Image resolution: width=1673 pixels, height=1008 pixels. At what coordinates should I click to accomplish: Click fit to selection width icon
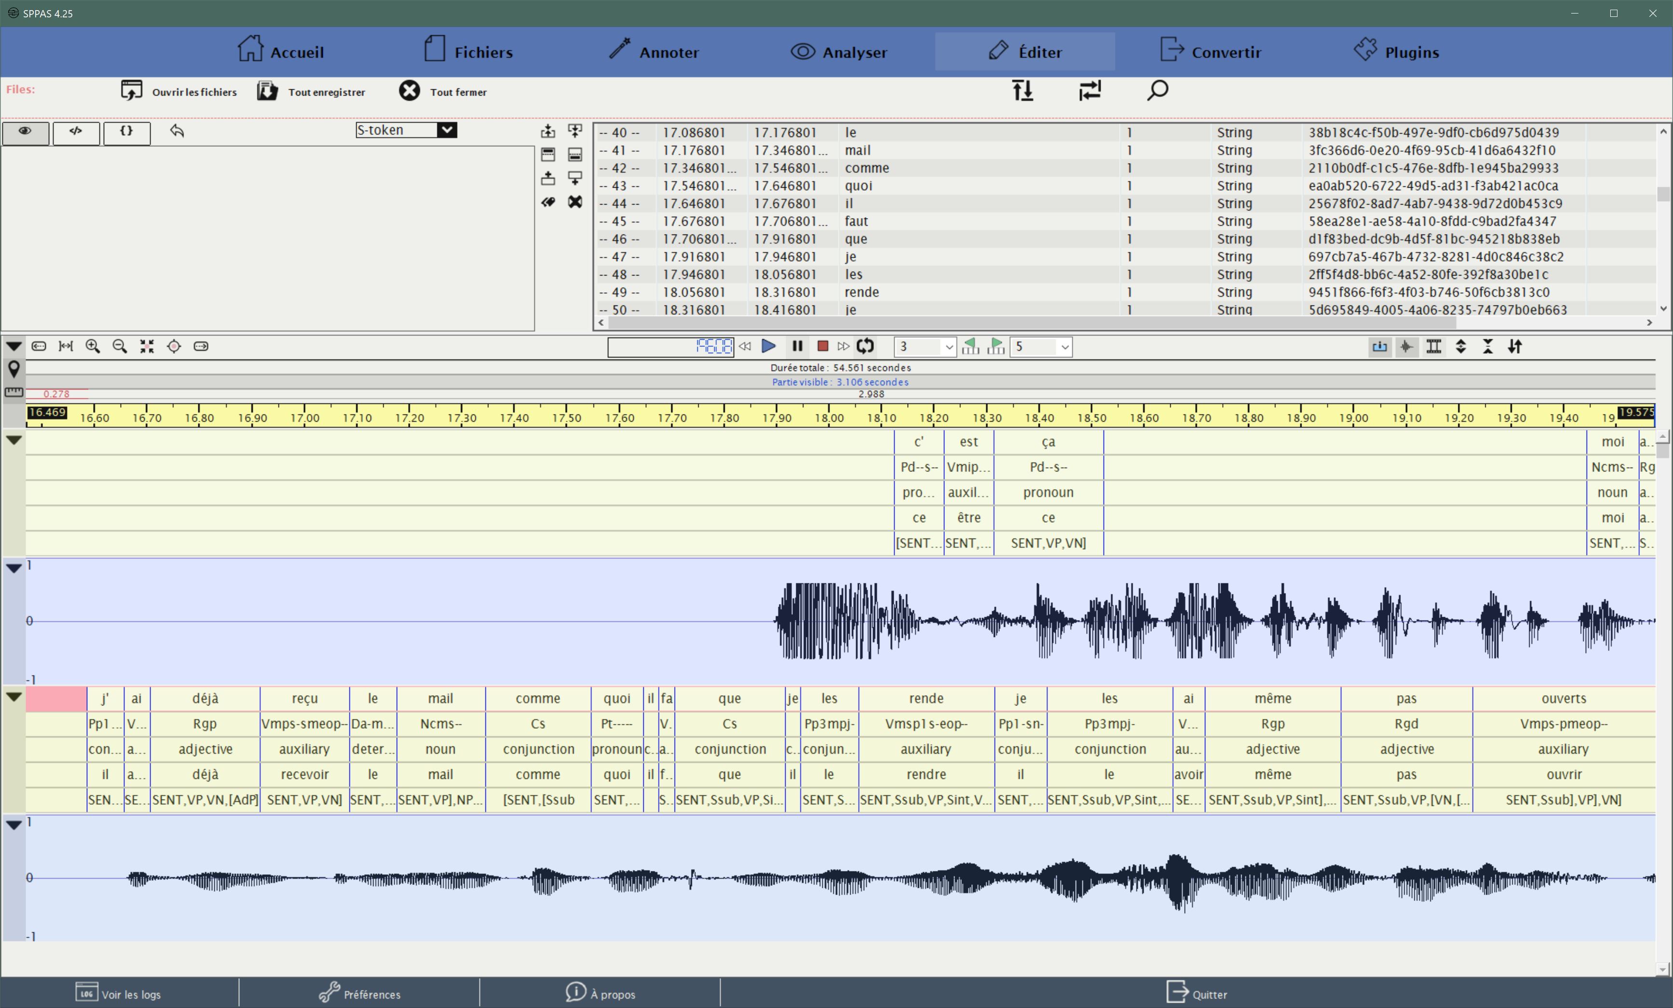(x=66, y=346)
